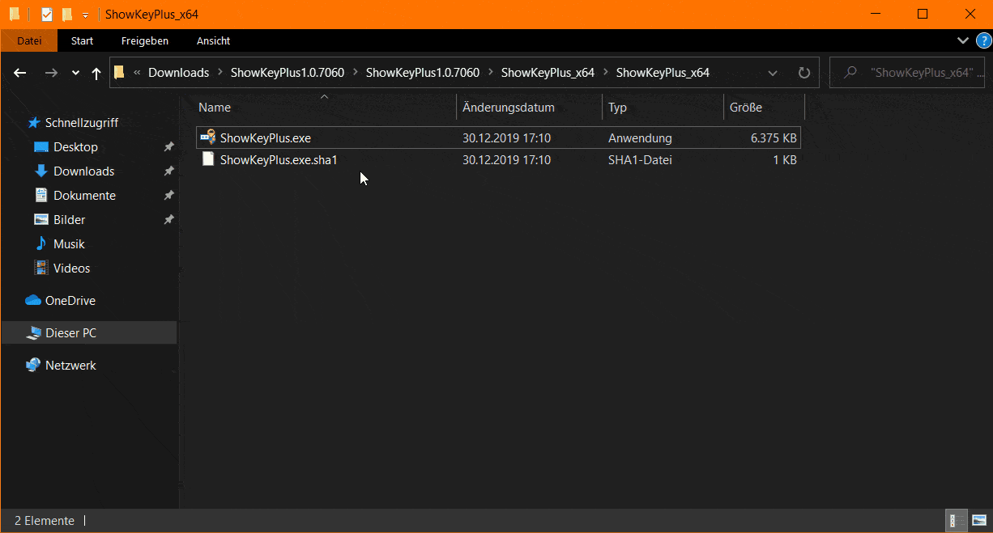Open the Customize Quick Access Toolbar dropdown

click(x=85, y=15)
